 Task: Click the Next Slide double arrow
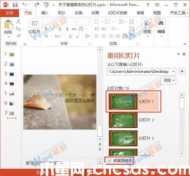100,149
